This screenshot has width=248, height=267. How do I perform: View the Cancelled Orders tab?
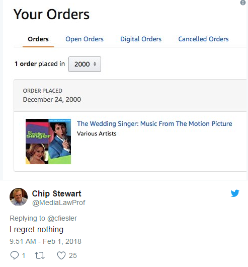(203, 39)
